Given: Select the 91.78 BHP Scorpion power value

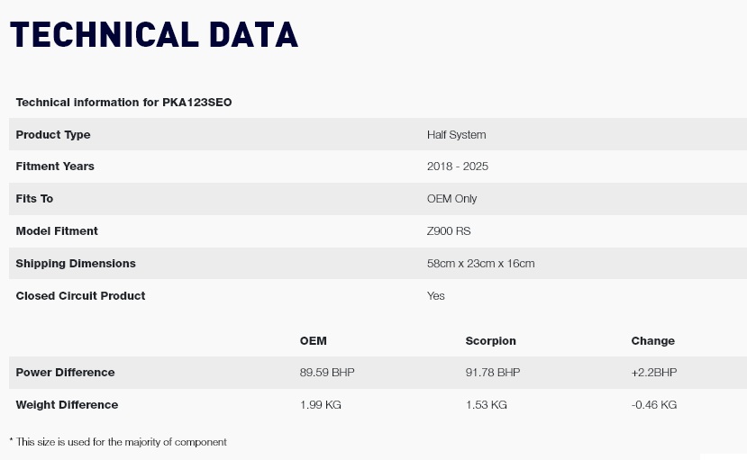Looking at the screenshot, I should point(493,372).
